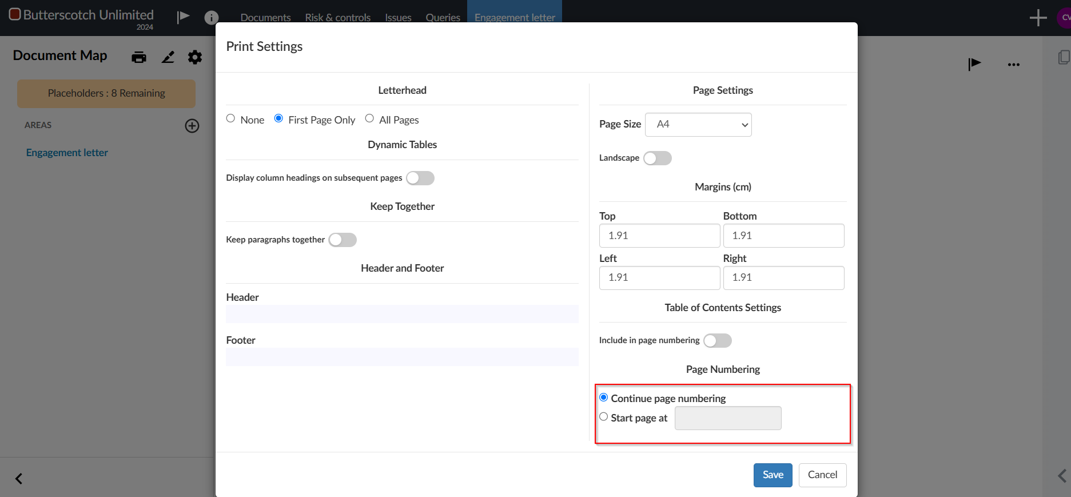Open the Engagement letter area link
The image size is (1071, 497).
pos(67,153)
